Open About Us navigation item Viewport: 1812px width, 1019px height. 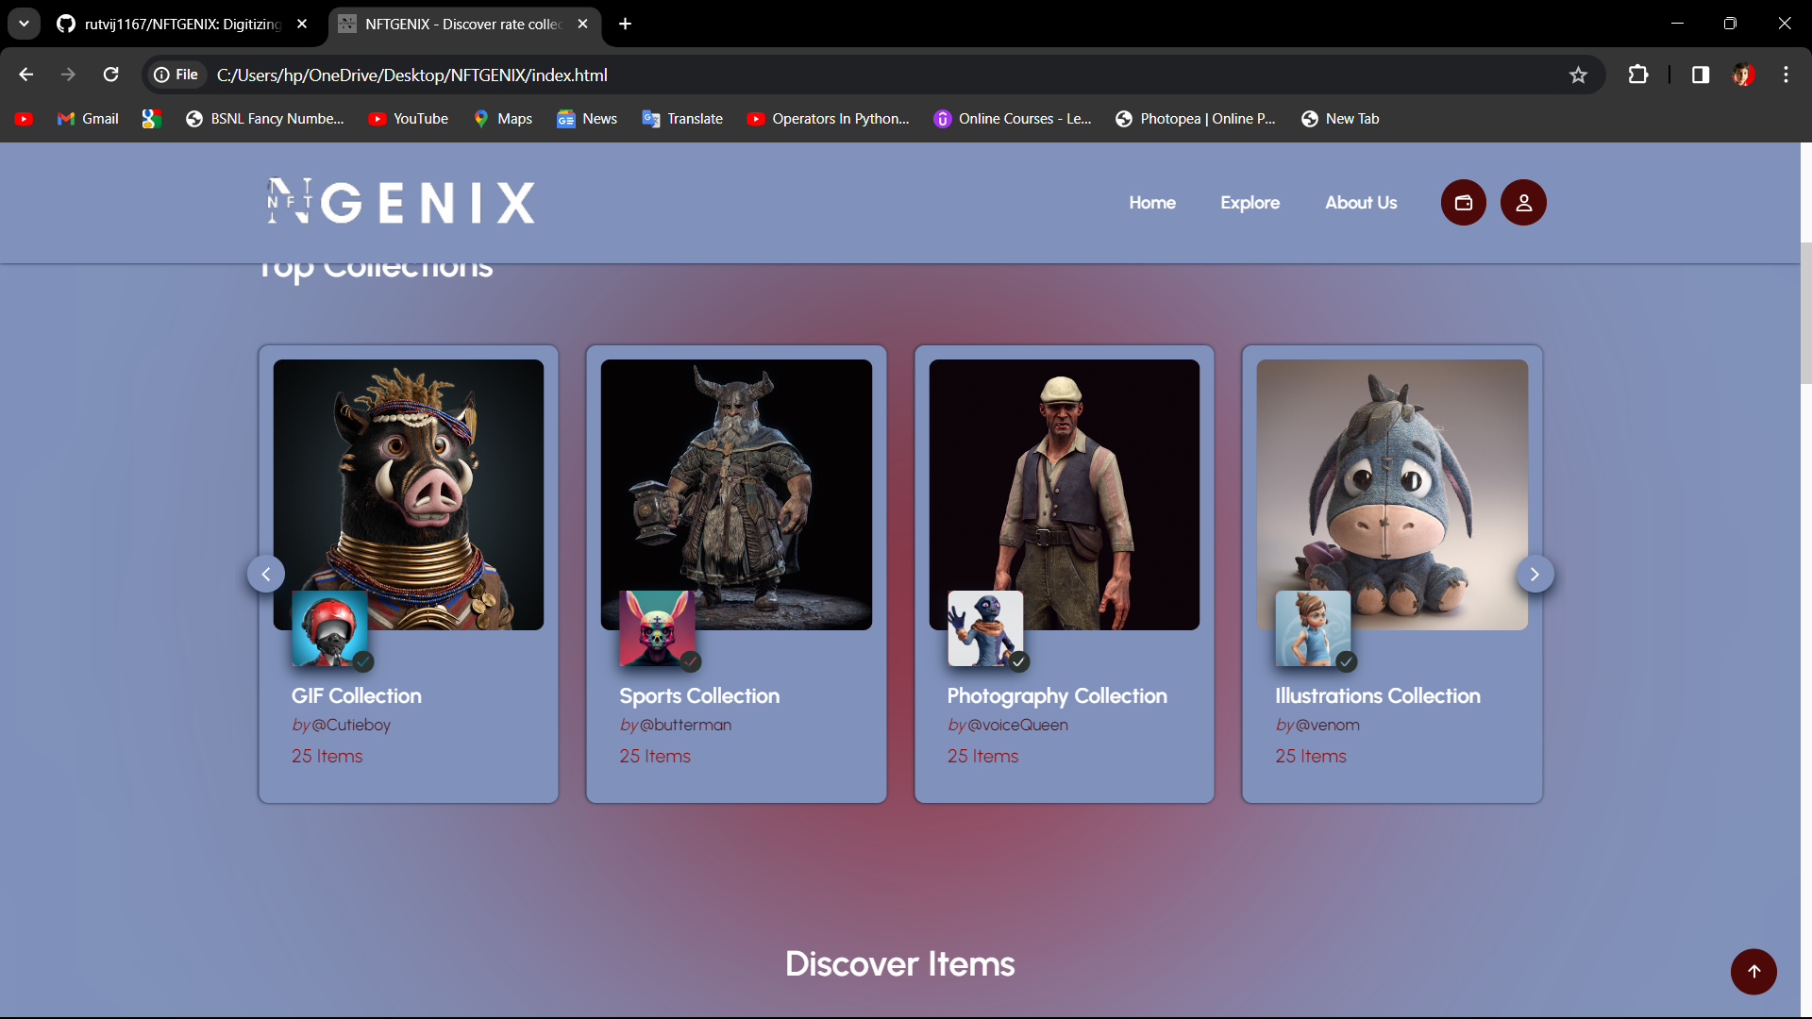[1360, 203]
